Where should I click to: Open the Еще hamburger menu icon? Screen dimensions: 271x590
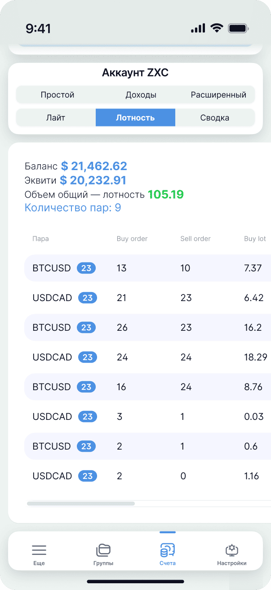pos(39,550)
